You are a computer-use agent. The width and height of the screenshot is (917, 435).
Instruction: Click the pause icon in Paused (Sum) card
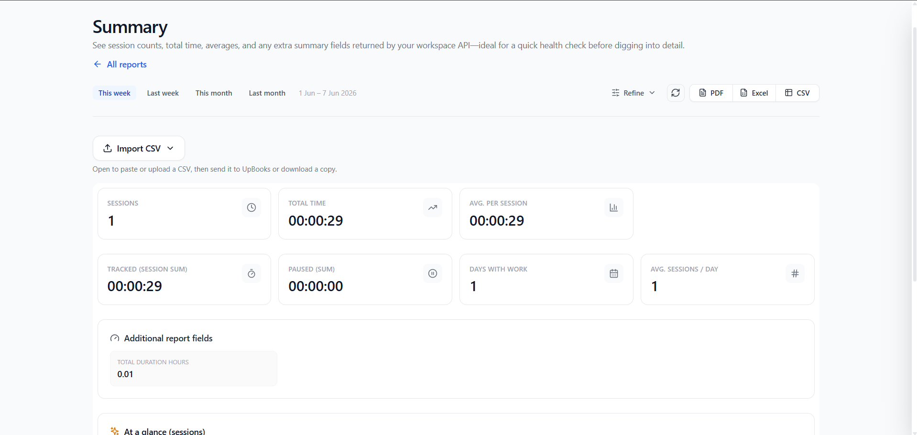(433, 273)
